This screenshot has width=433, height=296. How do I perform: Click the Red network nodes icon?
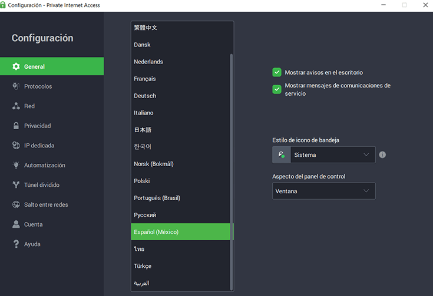point(16,106)
